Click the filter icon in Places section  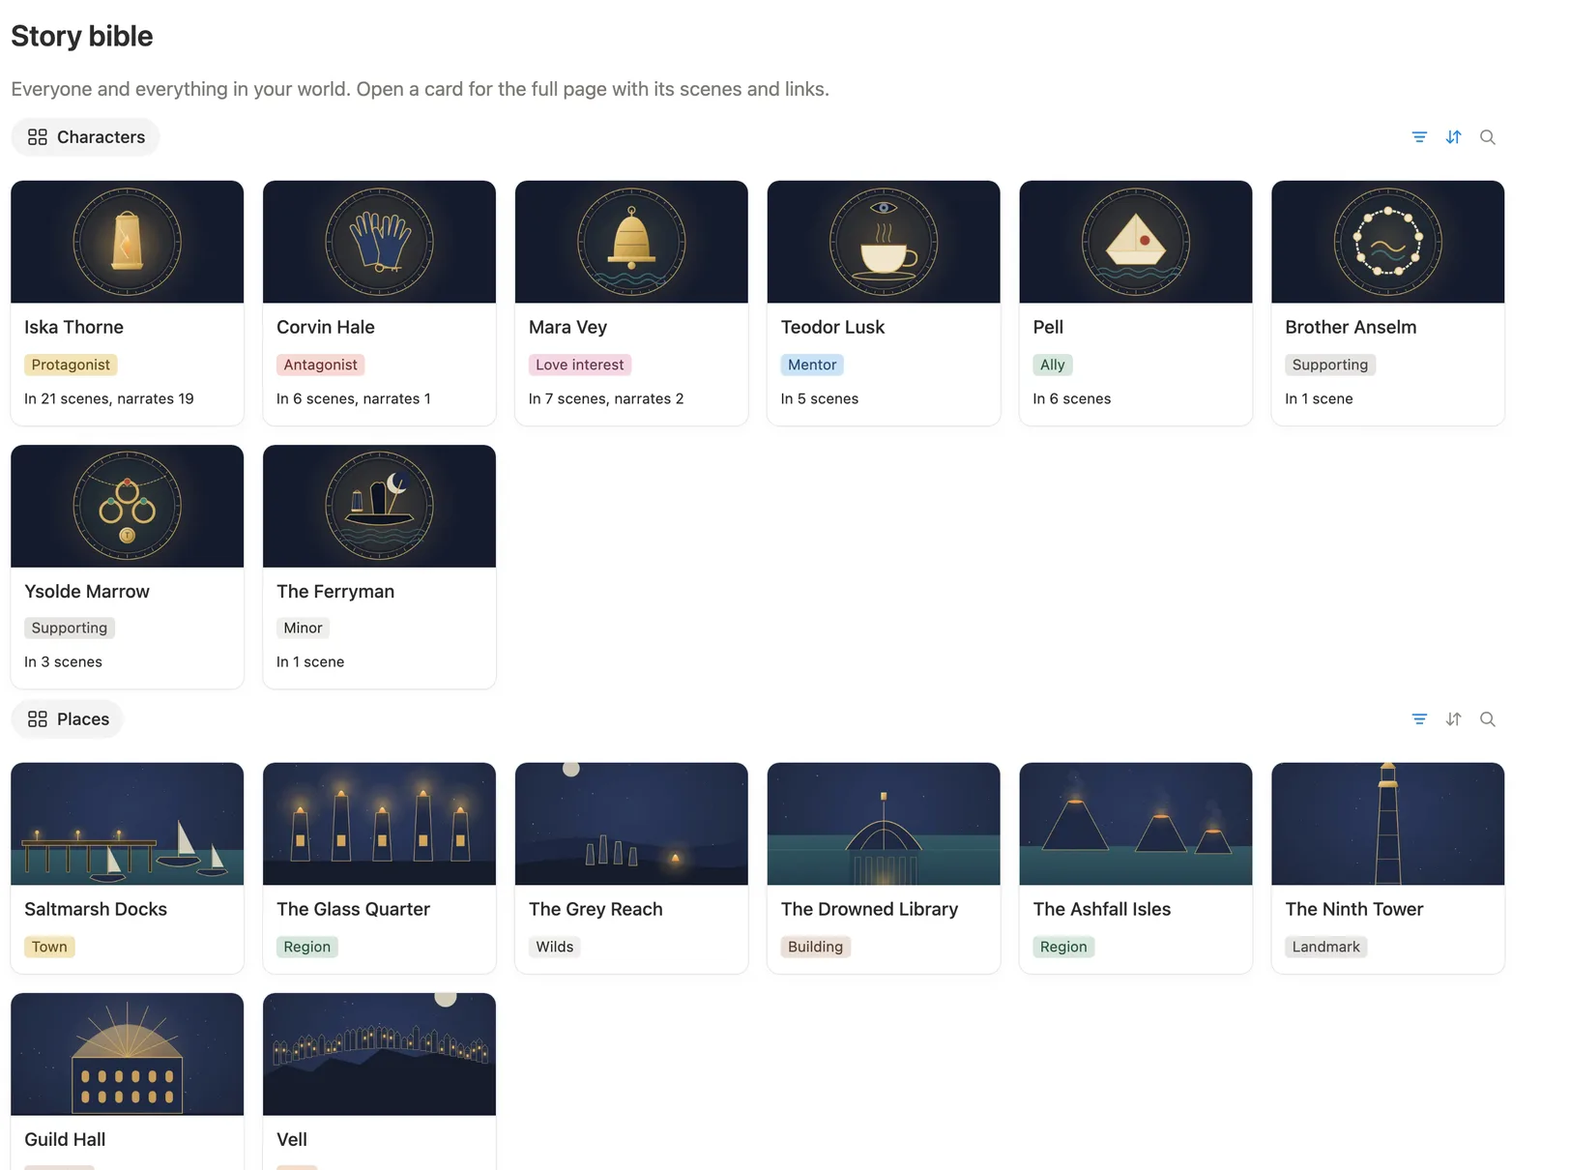(x=1419, y=719)
